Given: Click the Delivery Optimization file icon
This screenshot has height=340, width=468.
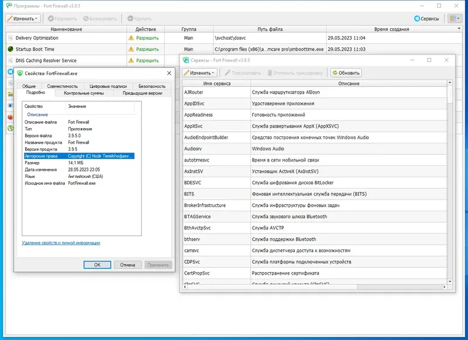Looking at the screenshot, I should [11, 38].
